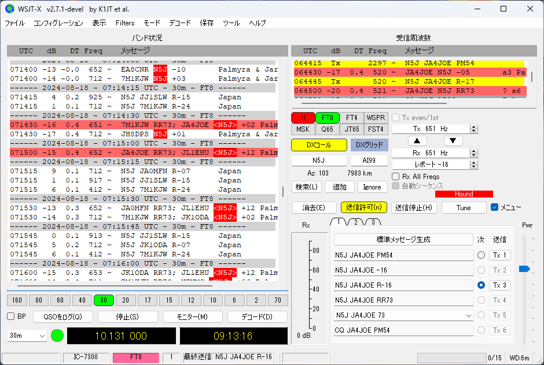Click the 標準メッセージ生成 button

[x=403, y=240]
